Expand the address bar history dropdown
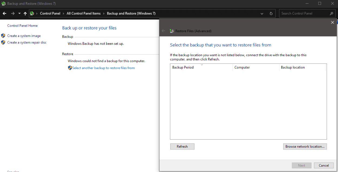The height and width of the screenshot is (172, 338). coord(262,14)
